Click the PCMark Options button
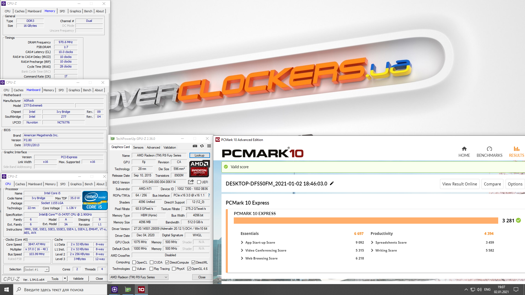 pyautogui.click(x=515, y=184)
